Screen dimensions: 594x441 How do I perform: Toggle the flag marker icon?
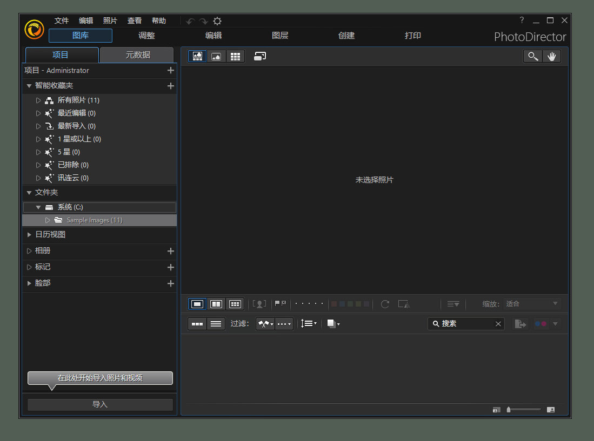[280, 304]
